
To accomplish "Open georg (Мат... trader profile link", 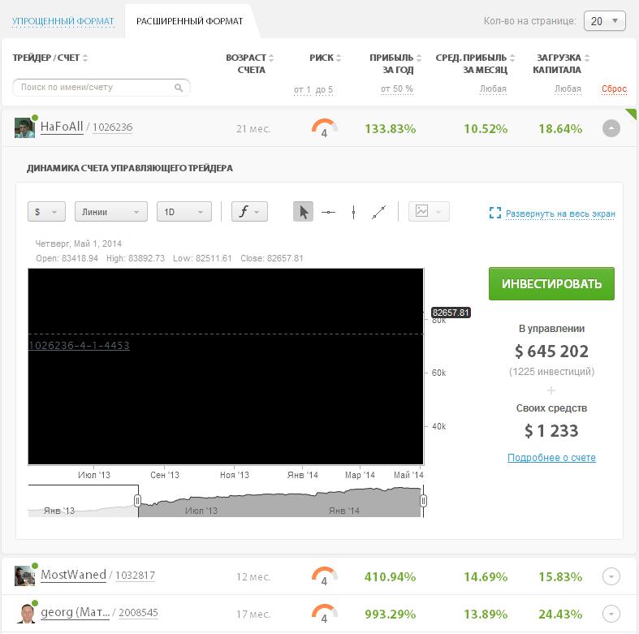I will [x=76, y=612].
